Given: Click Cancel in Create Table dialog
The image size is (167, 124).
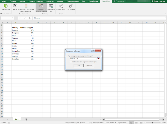Looking at the screenshot, I should pyautogui.click(x=89, y=66).
